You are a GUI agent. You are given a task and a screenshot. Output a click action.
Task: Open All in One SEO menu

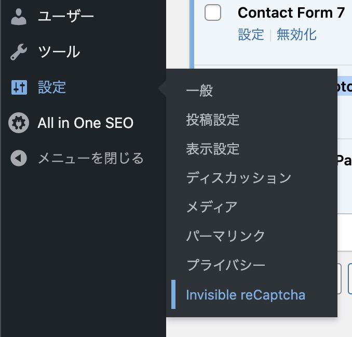(86, 123)
